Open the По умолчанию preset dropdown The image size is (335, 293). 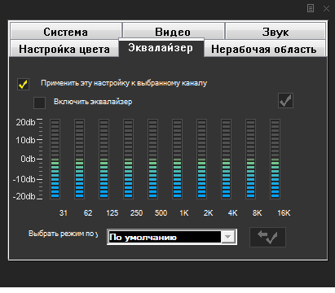[172, 237]
